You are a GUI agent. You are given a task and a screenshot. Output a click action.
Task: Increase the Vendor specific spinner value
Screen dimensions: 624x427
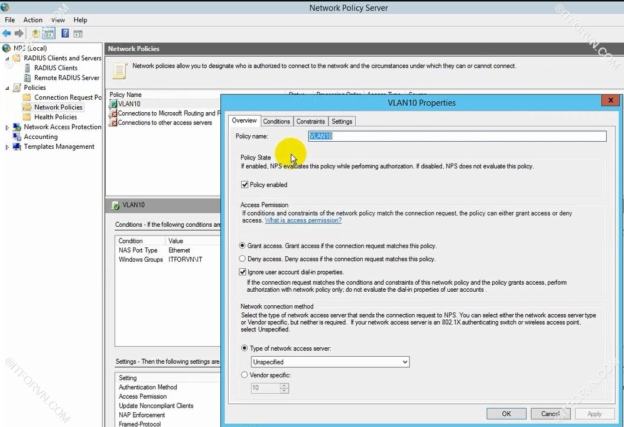[x=285, y=386]
